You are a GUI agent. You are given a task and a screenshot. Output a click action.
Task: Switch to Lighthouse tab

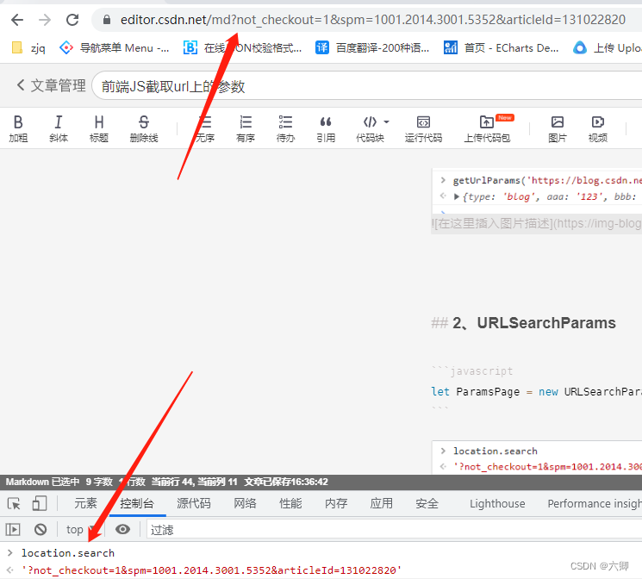coord(497,503)
